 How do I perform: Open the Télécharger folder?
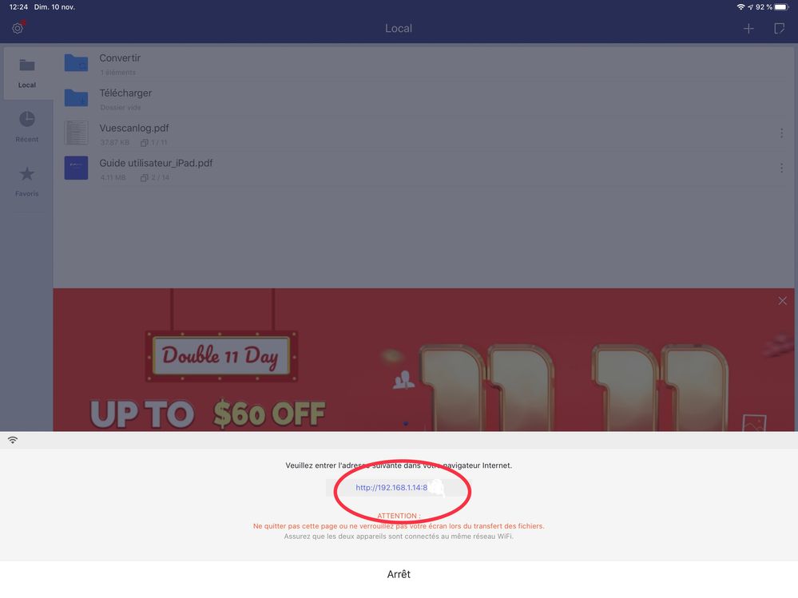point(76,97)
